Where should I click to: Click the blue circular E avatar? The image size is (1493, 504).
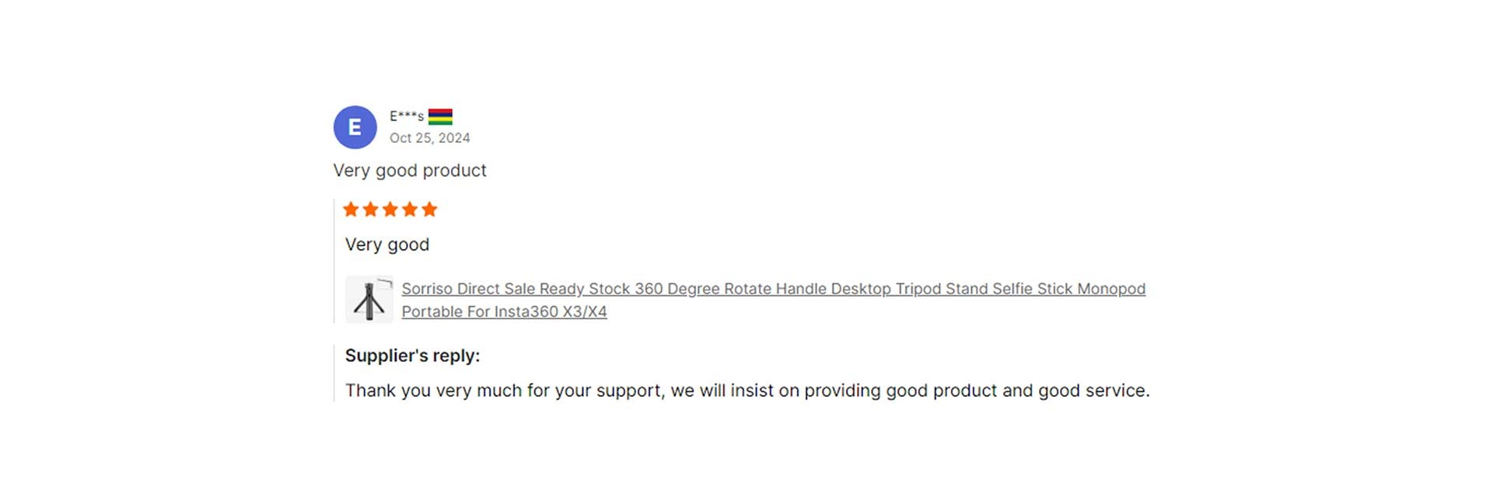[x=355, y=127]
